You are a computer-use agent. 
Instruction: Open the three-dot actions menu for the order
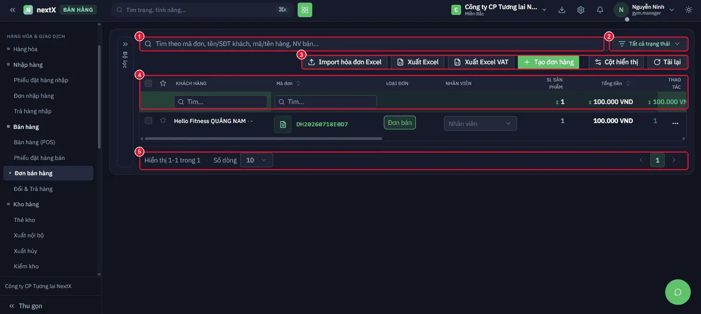675,123
